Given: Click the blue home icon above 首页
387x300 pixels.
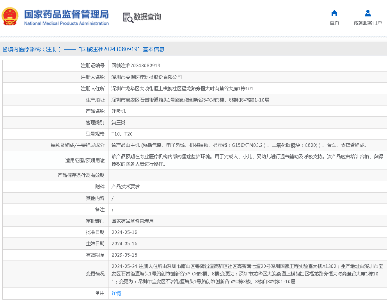Looking at the screenshot, I should pos(334,13).
